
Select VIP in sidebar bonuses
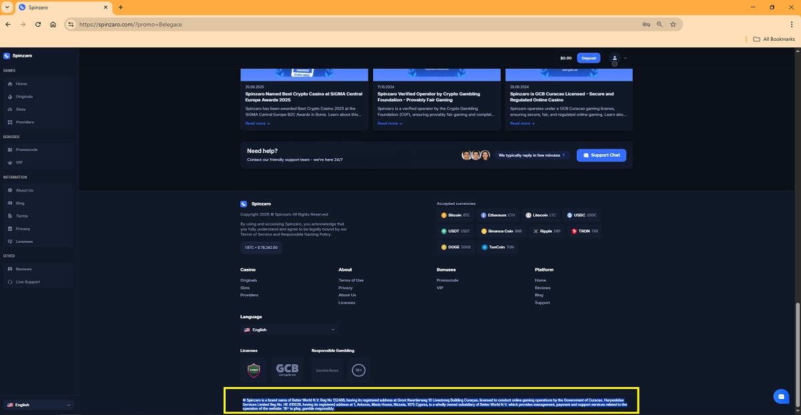click(19, 162)
